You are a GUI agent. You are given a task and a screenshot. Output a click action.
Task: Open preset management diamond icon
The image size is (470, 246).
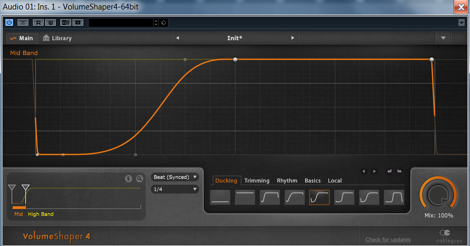[x=164, y=23]
